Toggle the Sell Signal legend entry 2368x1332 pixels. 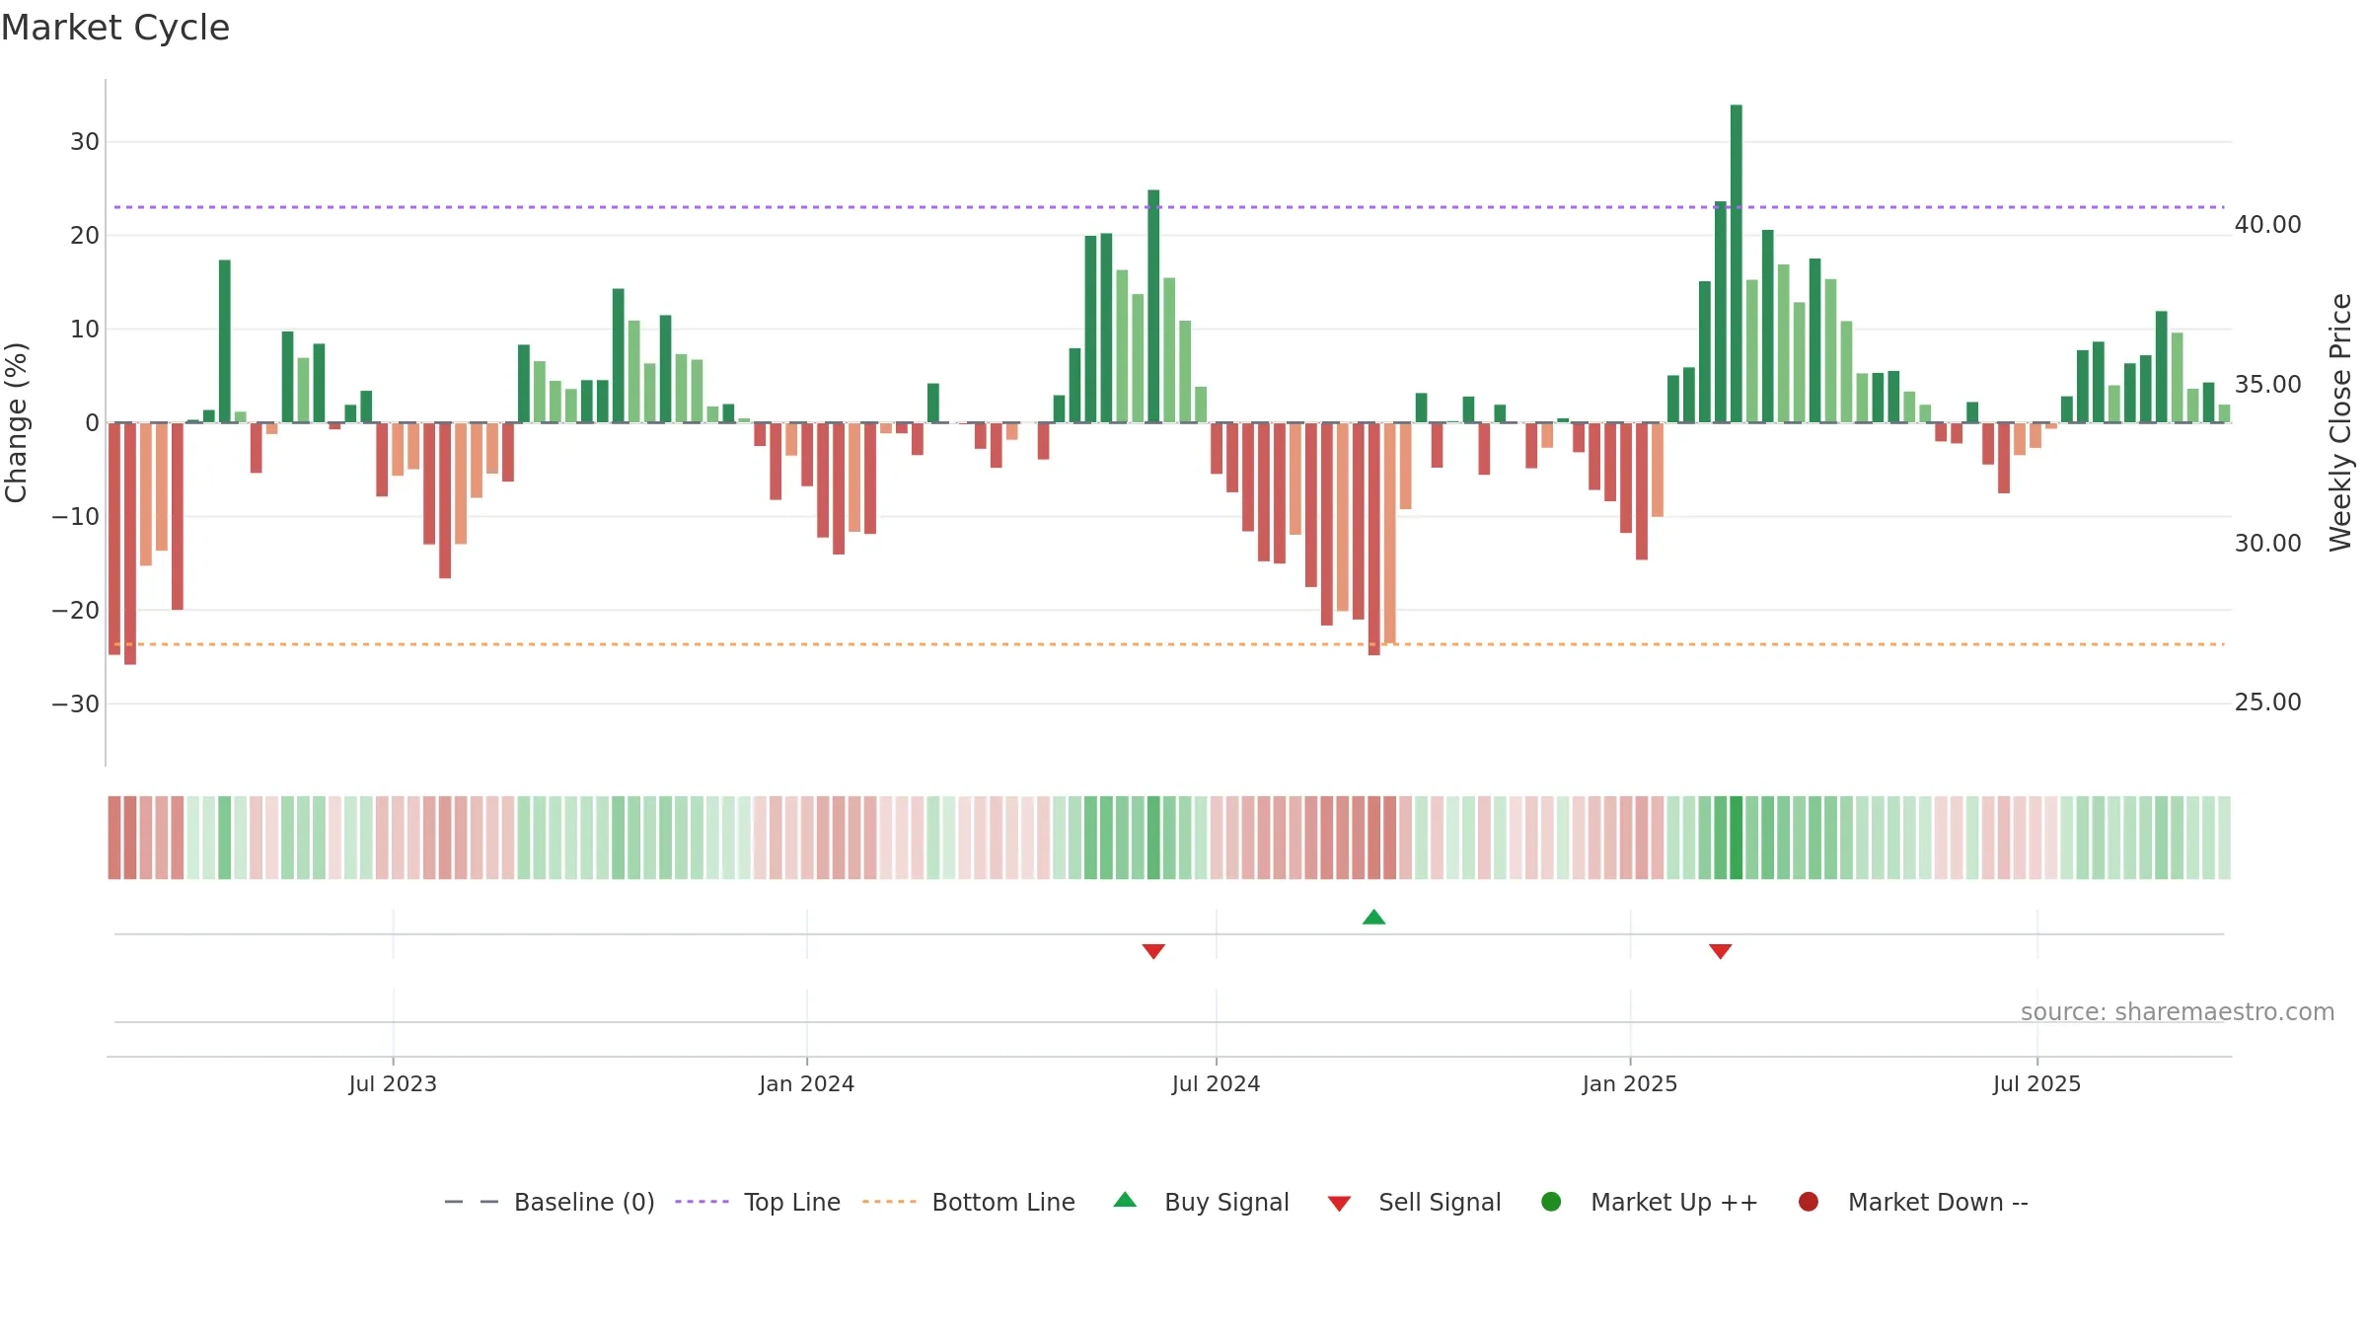(x=1414, y=1202)
